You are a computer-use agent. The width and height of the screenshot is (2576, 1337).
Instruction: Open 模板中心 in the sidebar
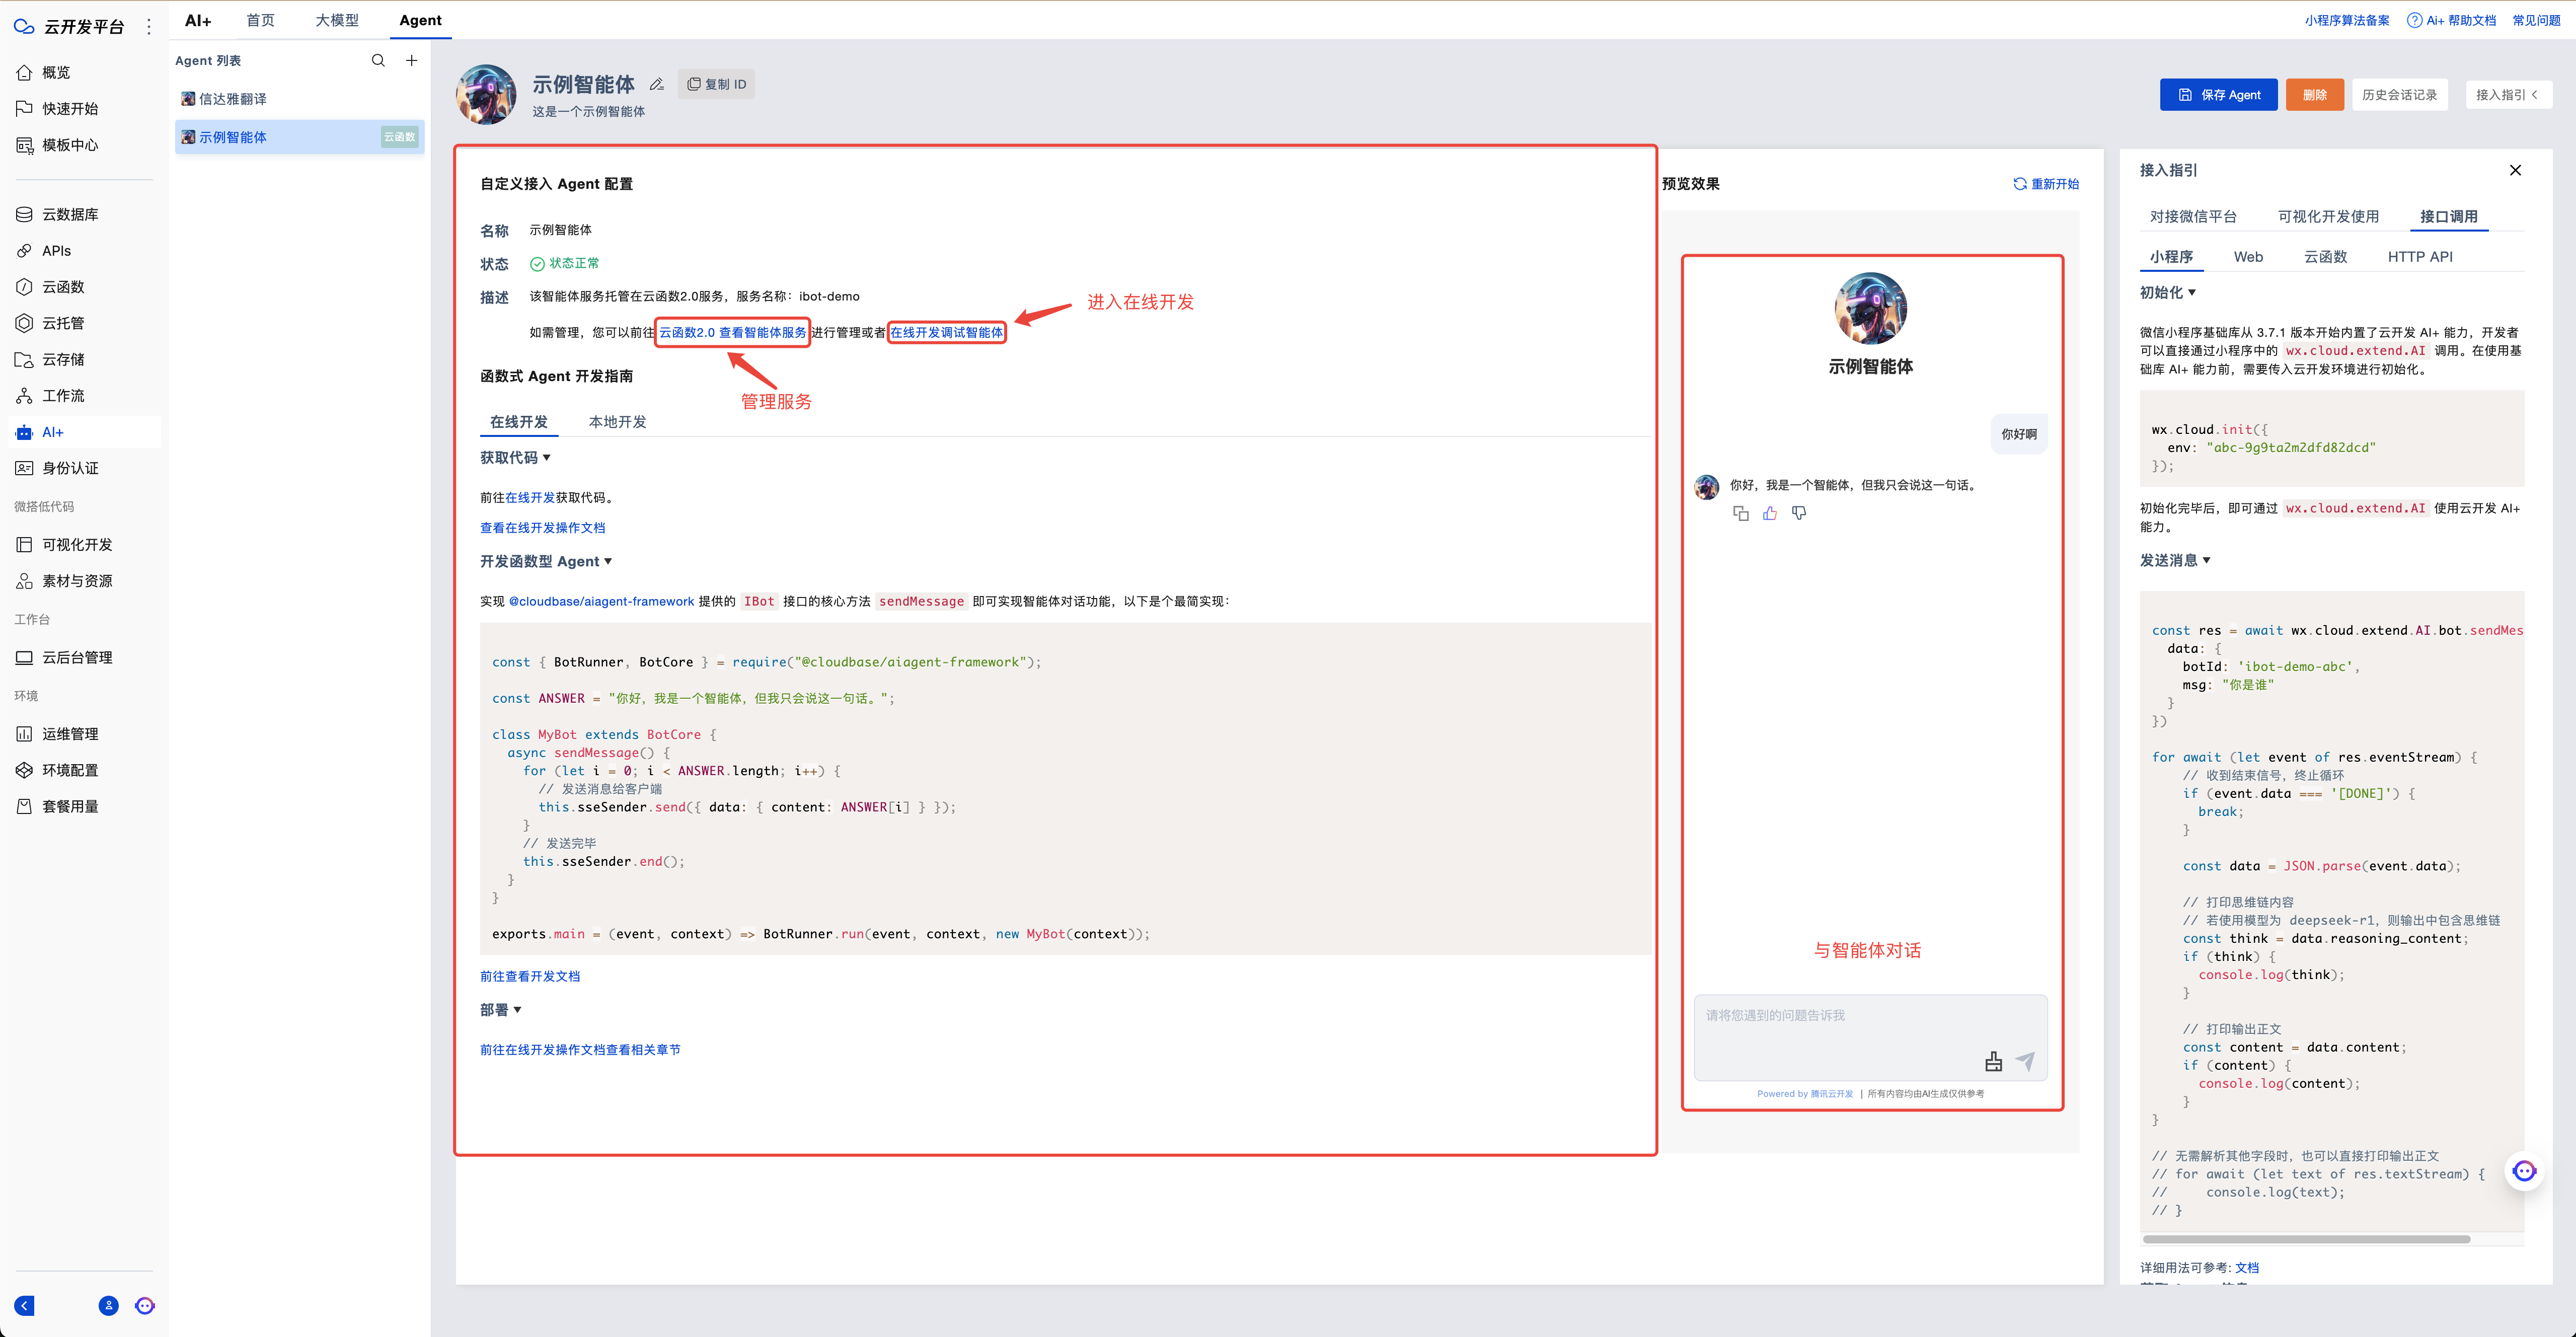(70, 145)
